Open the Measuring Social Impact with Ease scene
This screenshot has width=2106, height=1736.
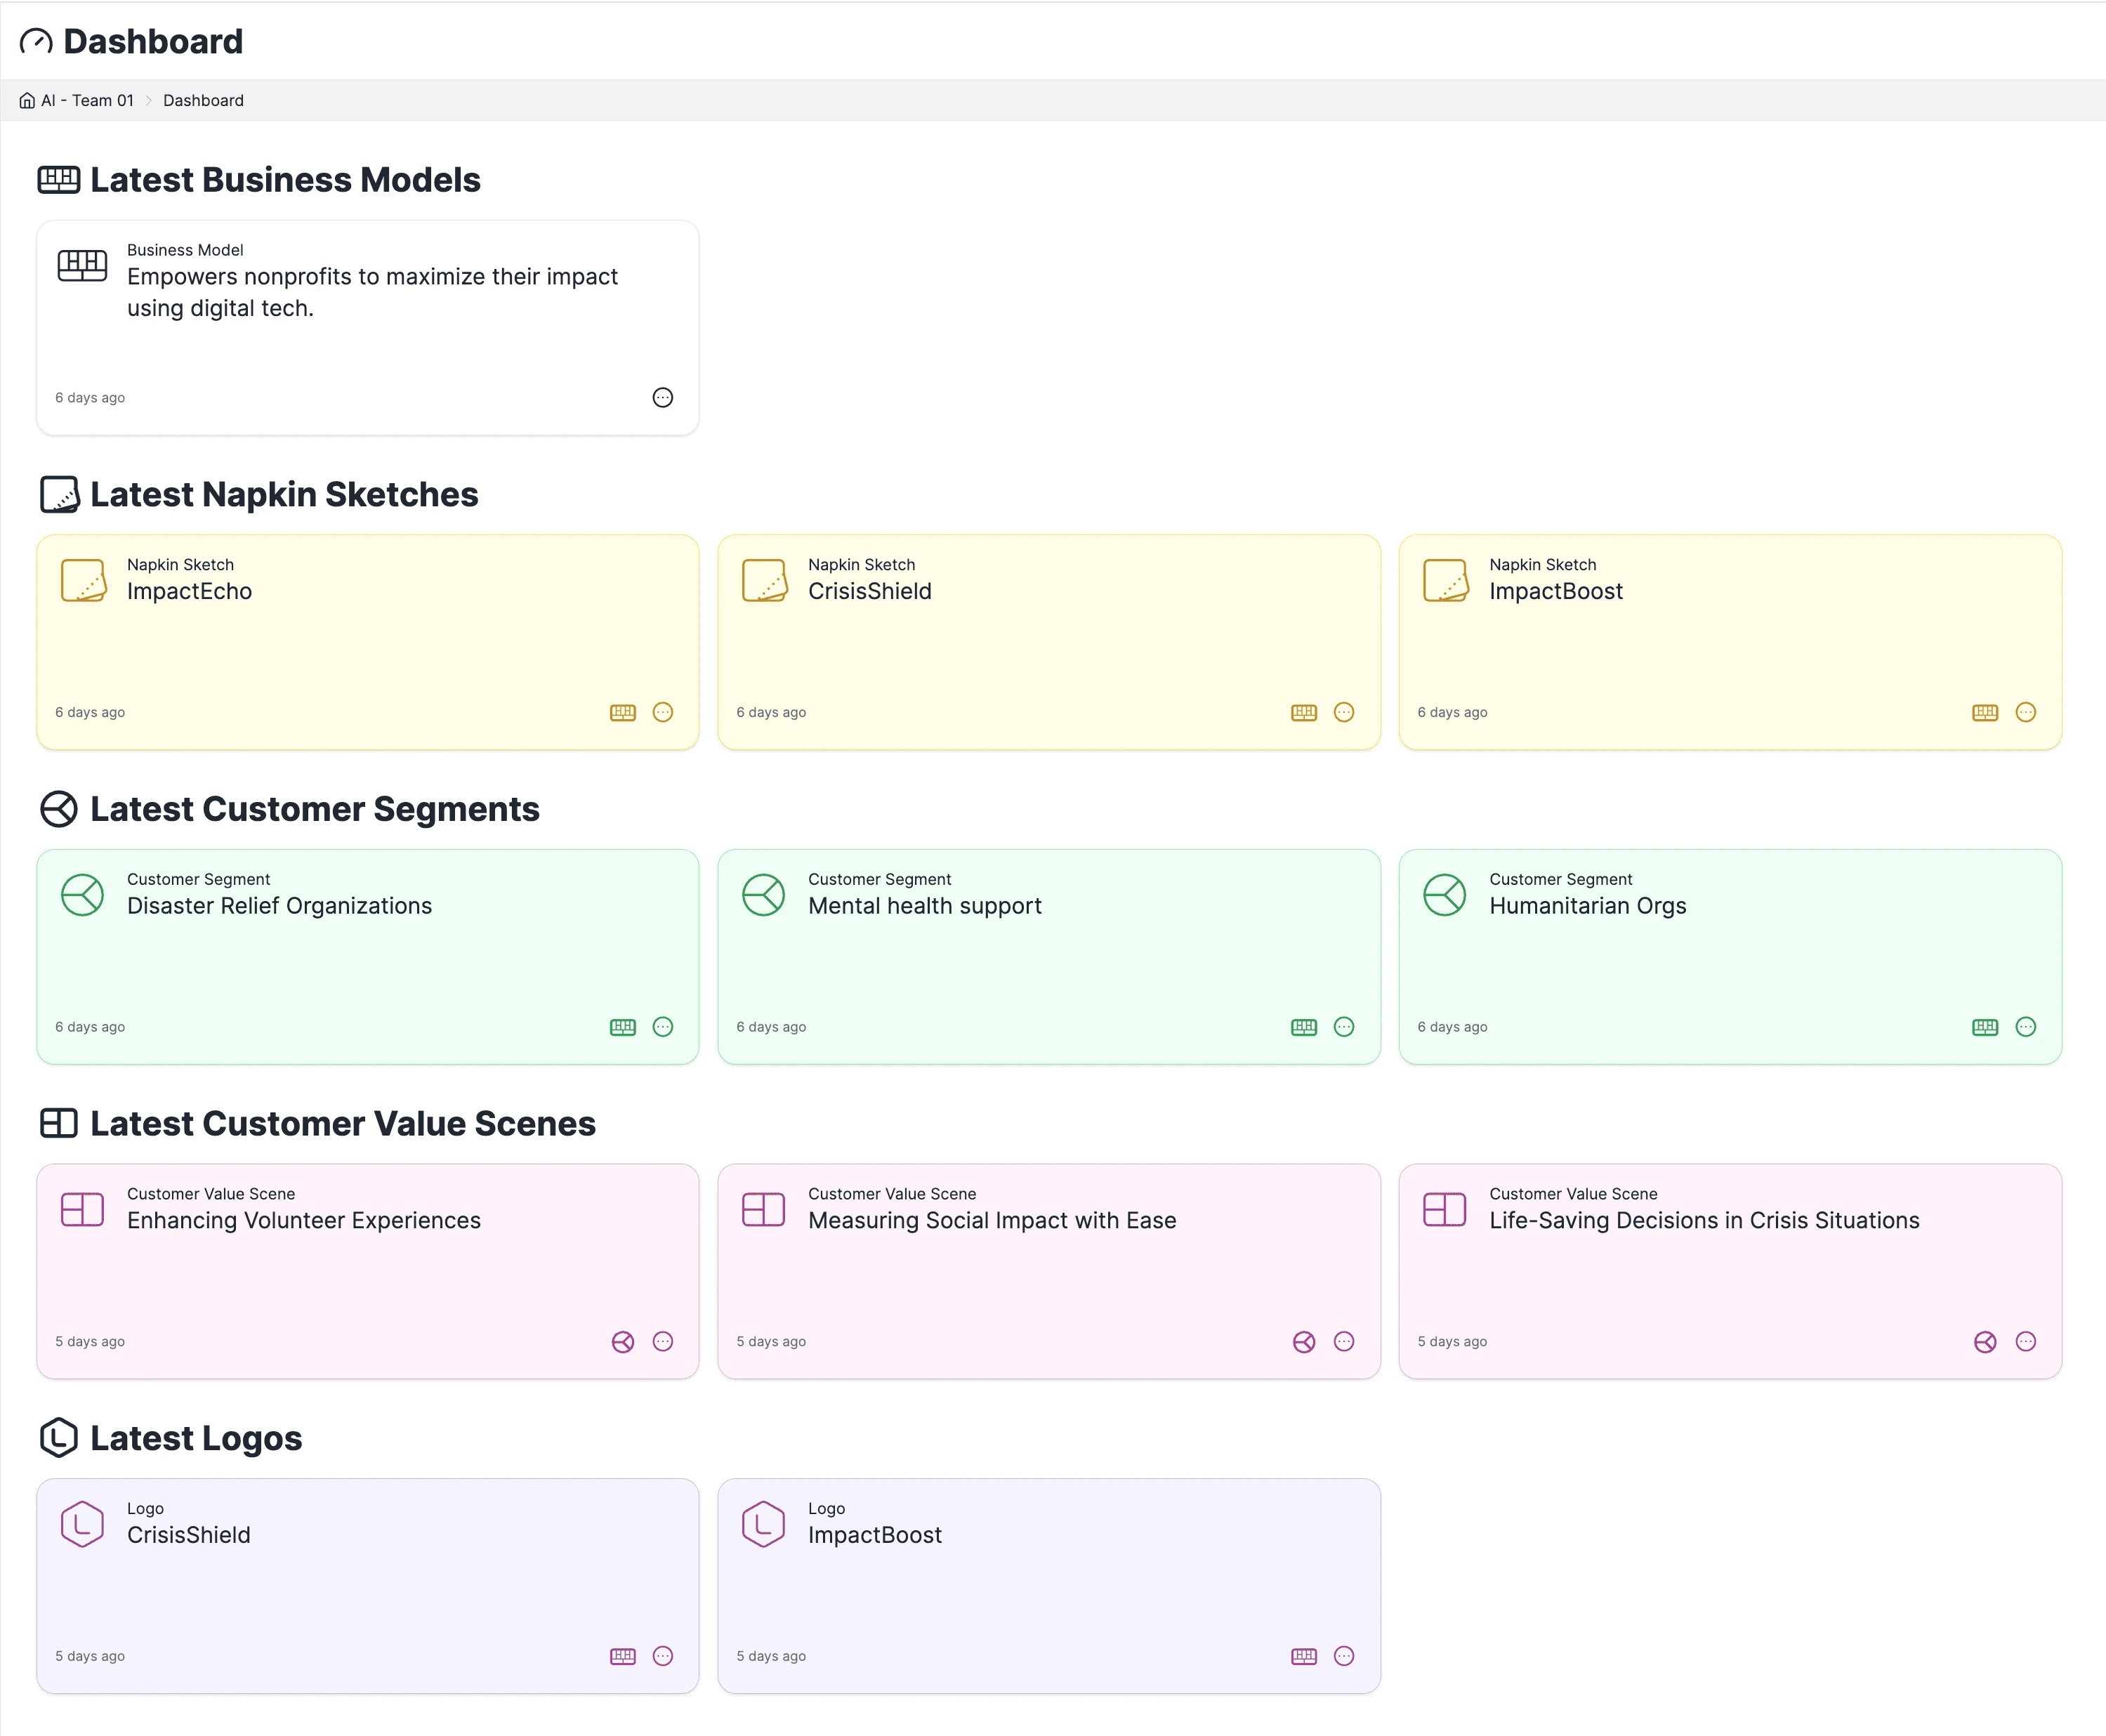tap(1048, 1271)
